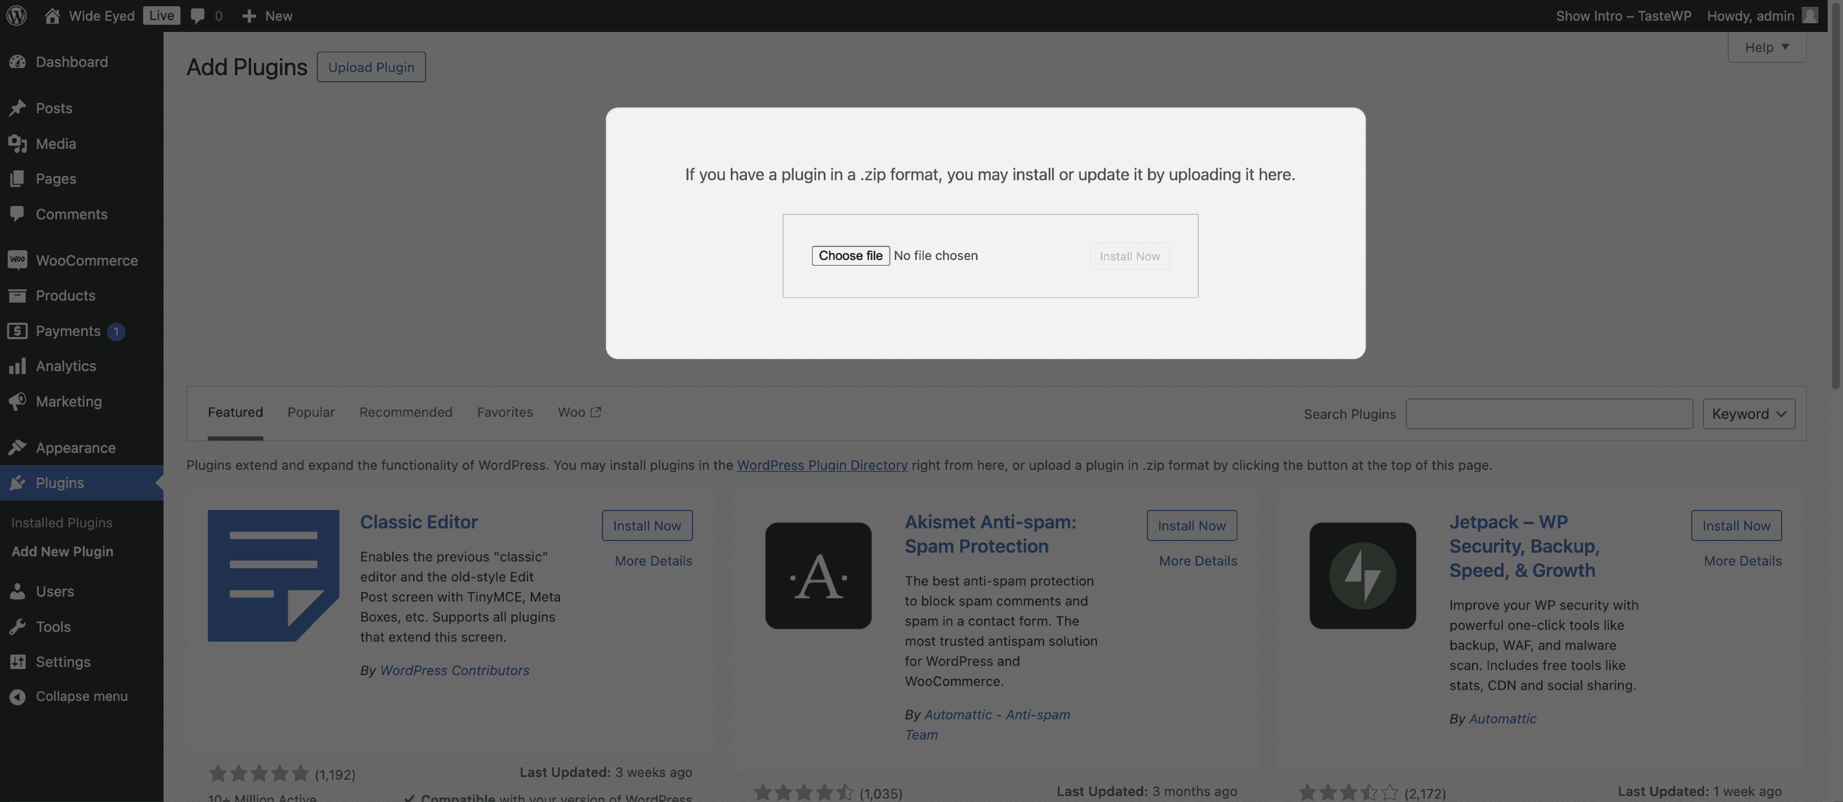The height and width of the screenshot is (802, 1843).
Task: Click the Choose file button
Action: pyautogui.click(x=850, y=255)
